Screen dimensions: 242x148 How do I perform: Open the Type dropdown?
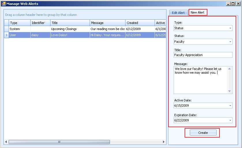pyautogui.click(x=230, y=28)
